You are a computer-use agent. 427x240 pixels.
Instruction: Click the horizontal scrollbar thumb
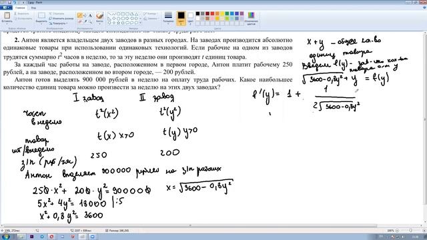[189, 226]
